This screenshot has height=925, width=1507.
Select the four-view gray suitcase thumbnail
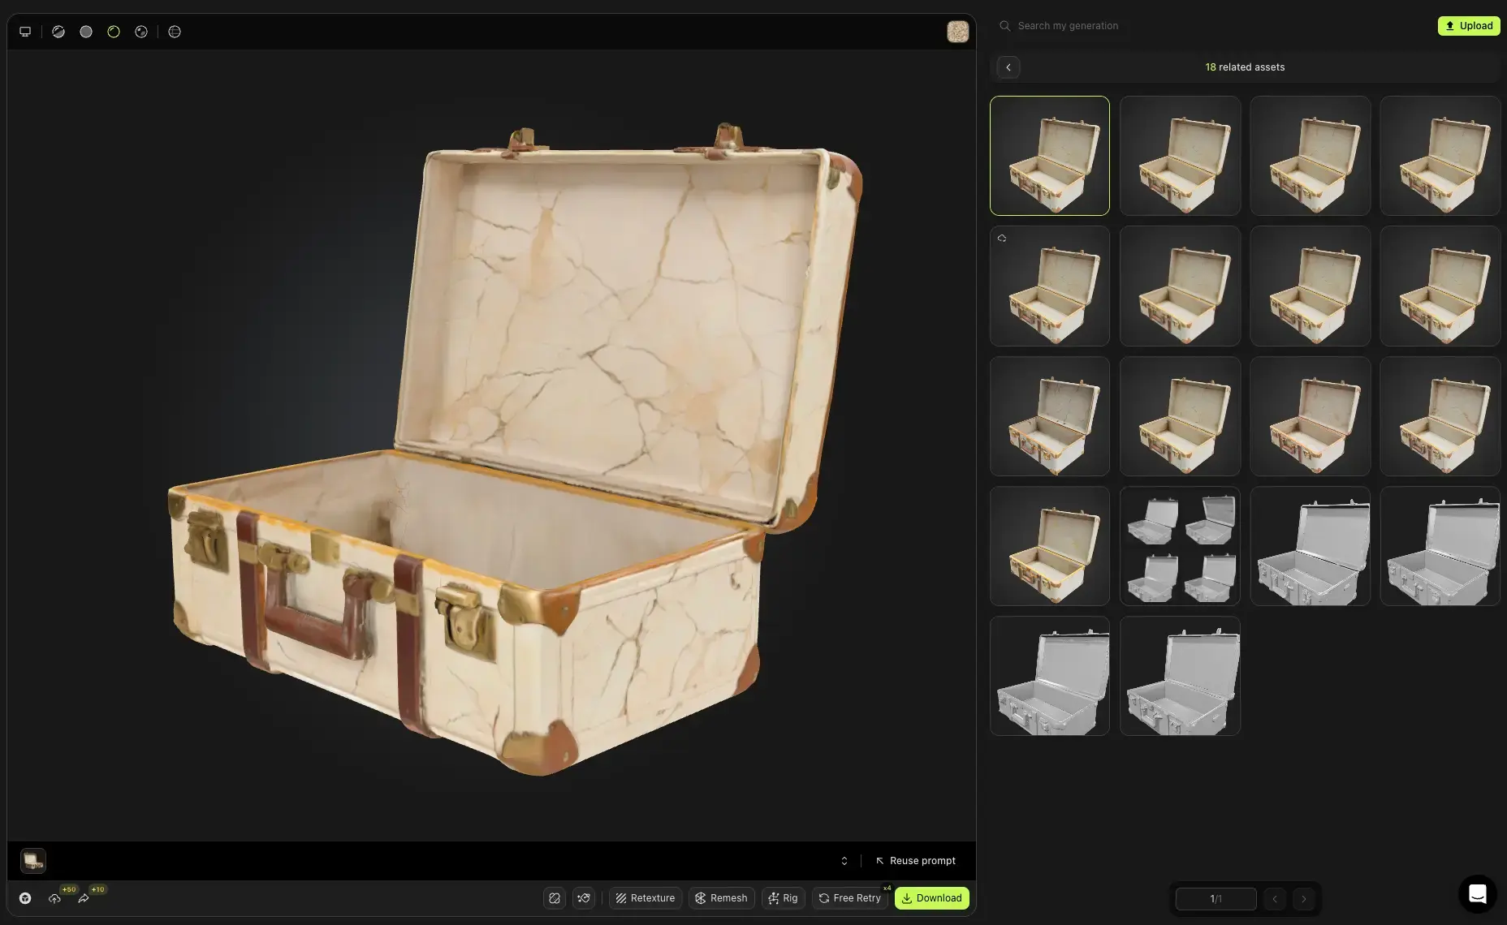click(1180, 546)
